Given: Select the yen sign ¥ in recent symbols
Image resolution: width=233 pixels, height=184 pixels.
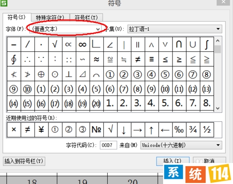Looking at the screenshot, I should [x=41, y=129].
